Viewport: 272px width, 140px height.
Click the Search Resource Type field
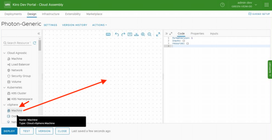(x=17, y=43)
